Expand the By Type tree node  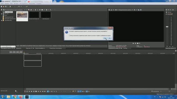click(2, 14)
